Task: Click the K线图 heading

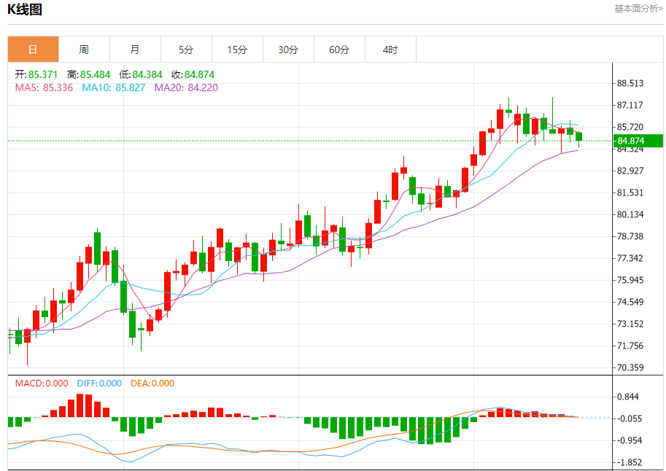Action: point(25,9)
